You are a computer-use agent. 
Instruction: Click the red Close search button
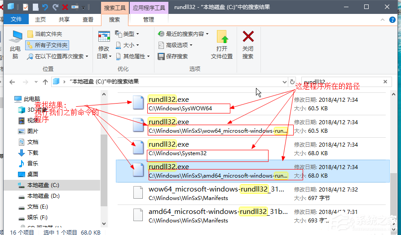click(x=248, y=45)
